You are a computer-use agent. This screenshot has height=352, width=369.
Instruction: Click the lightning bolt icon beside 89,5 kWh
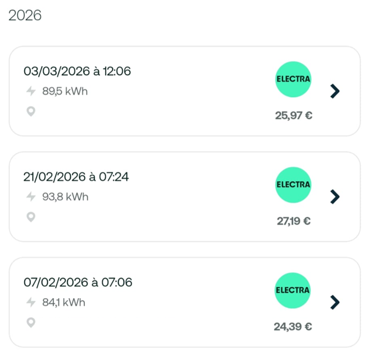tap(31, 92)
